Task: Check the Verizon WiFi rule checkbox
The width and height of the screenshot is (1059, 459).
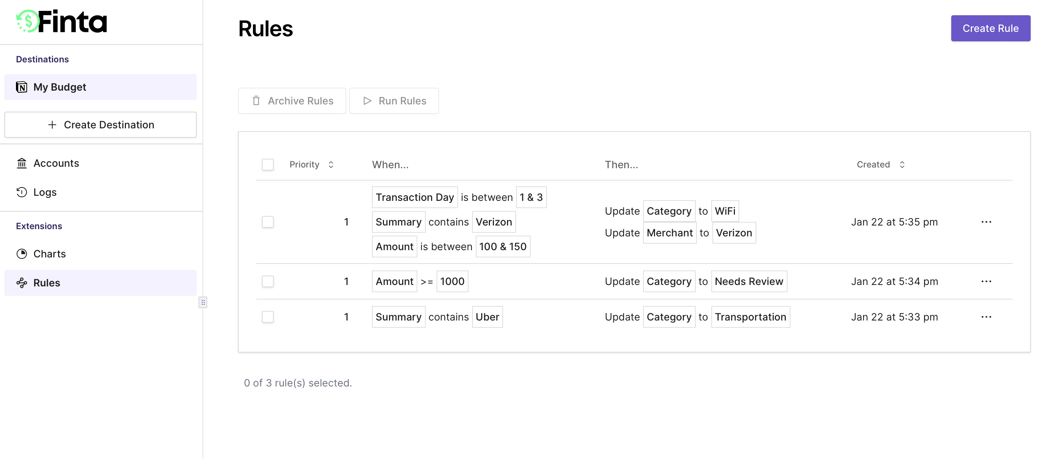Action: pos(267,222)
